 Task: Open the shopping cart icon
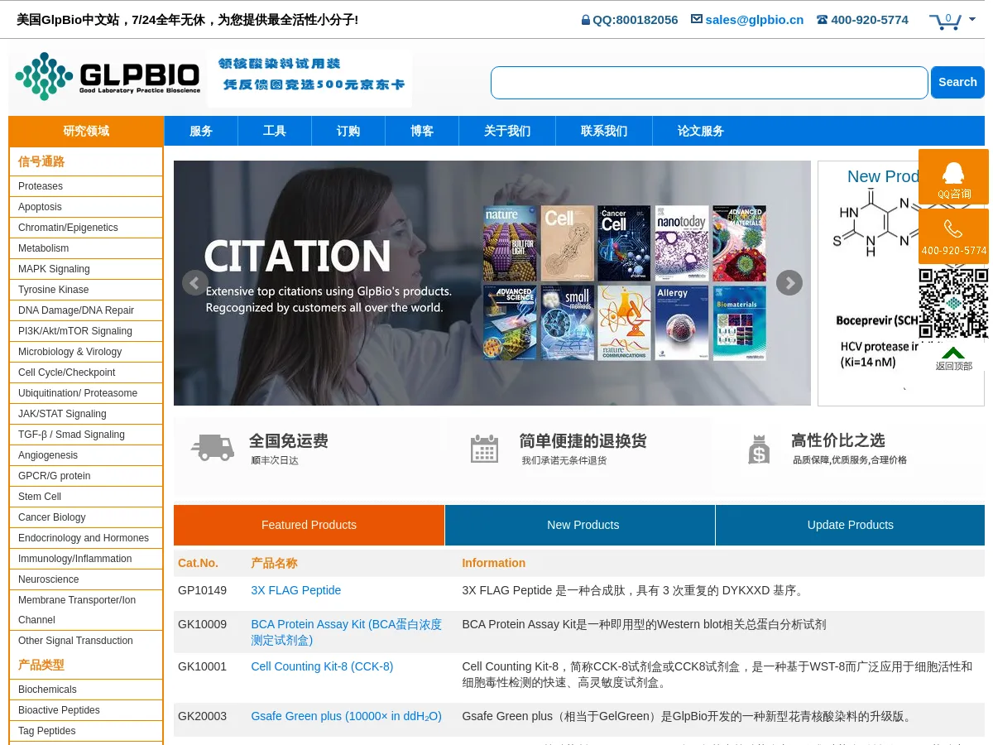pyautogui.click(x=944, y=22)
